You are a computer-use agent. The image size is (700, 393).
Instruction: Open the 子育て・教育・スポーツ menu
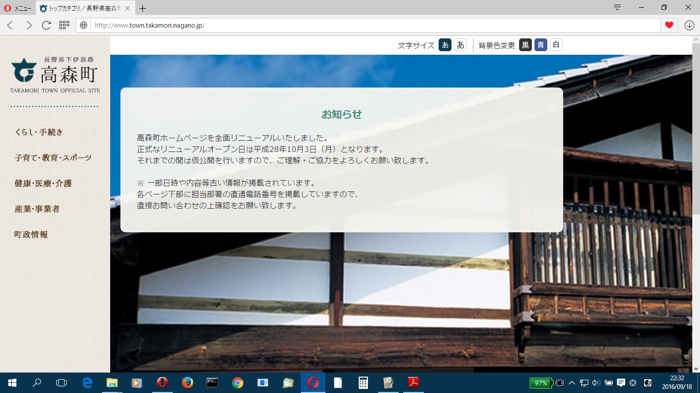point(53,158)
